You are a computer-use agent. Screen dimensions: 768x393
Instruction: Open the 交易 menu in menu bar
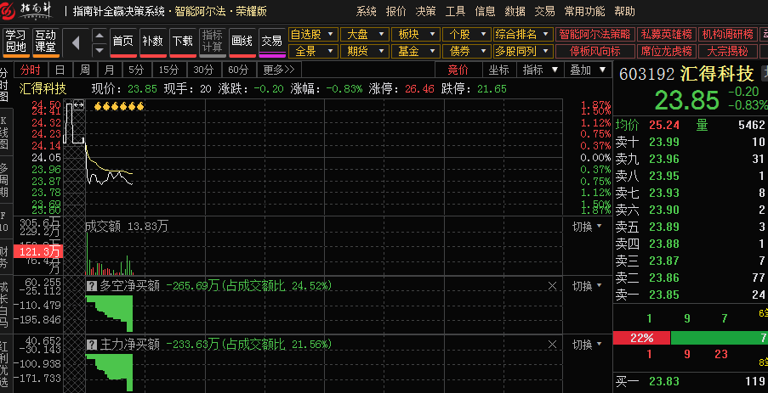[544, 11]
